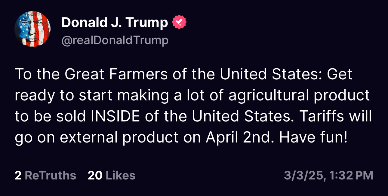Click the "3/3/25" post date
The height and width of the screenshot is (196, 388).
pos(304,175)
